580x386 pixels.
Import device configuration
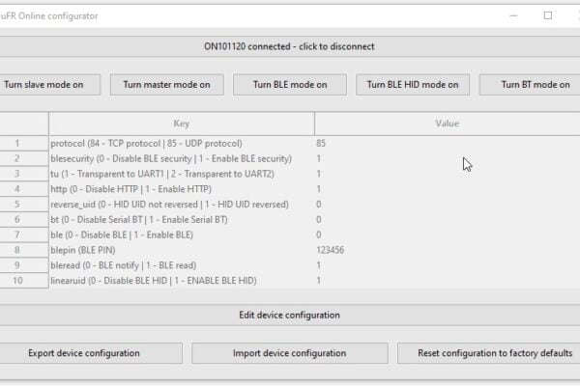pos(290,353)
